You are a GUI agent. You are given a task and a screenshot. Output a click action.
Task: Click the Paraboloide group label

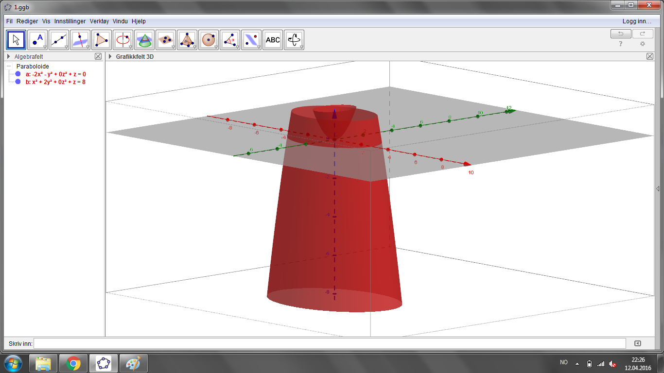click(x=33, y=67)
